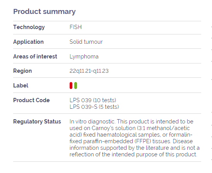Click the In vitro diagnostic sentence
The width and height of the screenshot is (212, 173).
click(92, 122)
